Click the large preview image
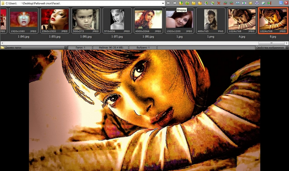Viewport: 289px width, 171px height. [x=144, y=111]
